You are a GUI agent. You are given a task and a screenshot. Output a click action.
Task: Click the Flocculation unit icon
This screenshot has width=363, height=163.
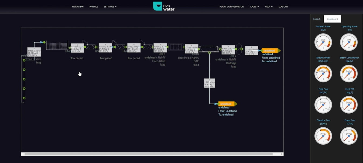pos(176,47)
